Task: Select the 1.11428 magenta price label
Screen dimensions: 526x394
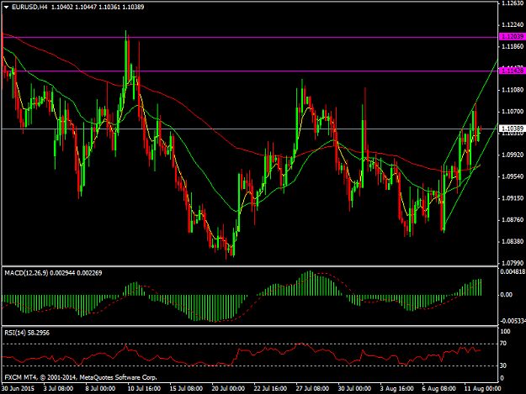Action: pyautogui.click(x=513, y=71)
